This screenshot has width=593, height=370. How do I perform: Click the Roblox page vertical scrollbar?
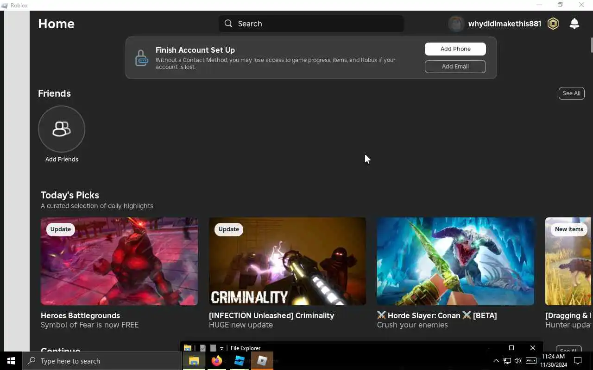(592, 45)
